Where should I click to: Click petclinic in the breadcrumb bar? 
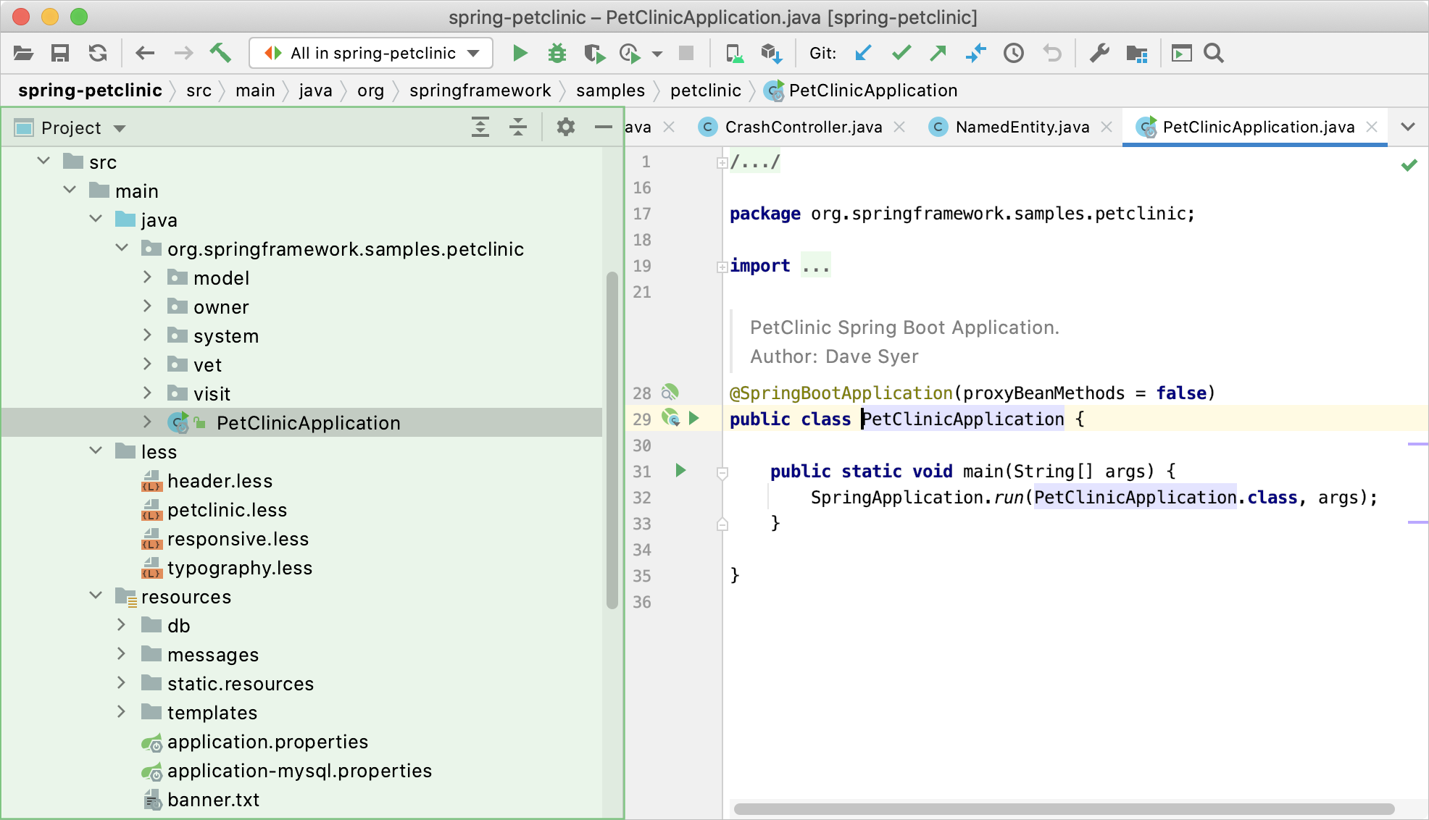tap(705, 91)
